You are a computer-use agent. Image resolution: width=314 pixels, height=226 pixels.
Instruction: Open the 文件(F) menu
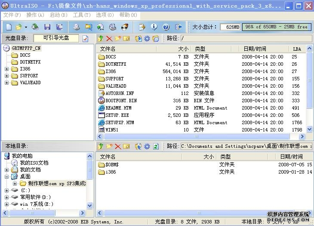pos(12,15)
